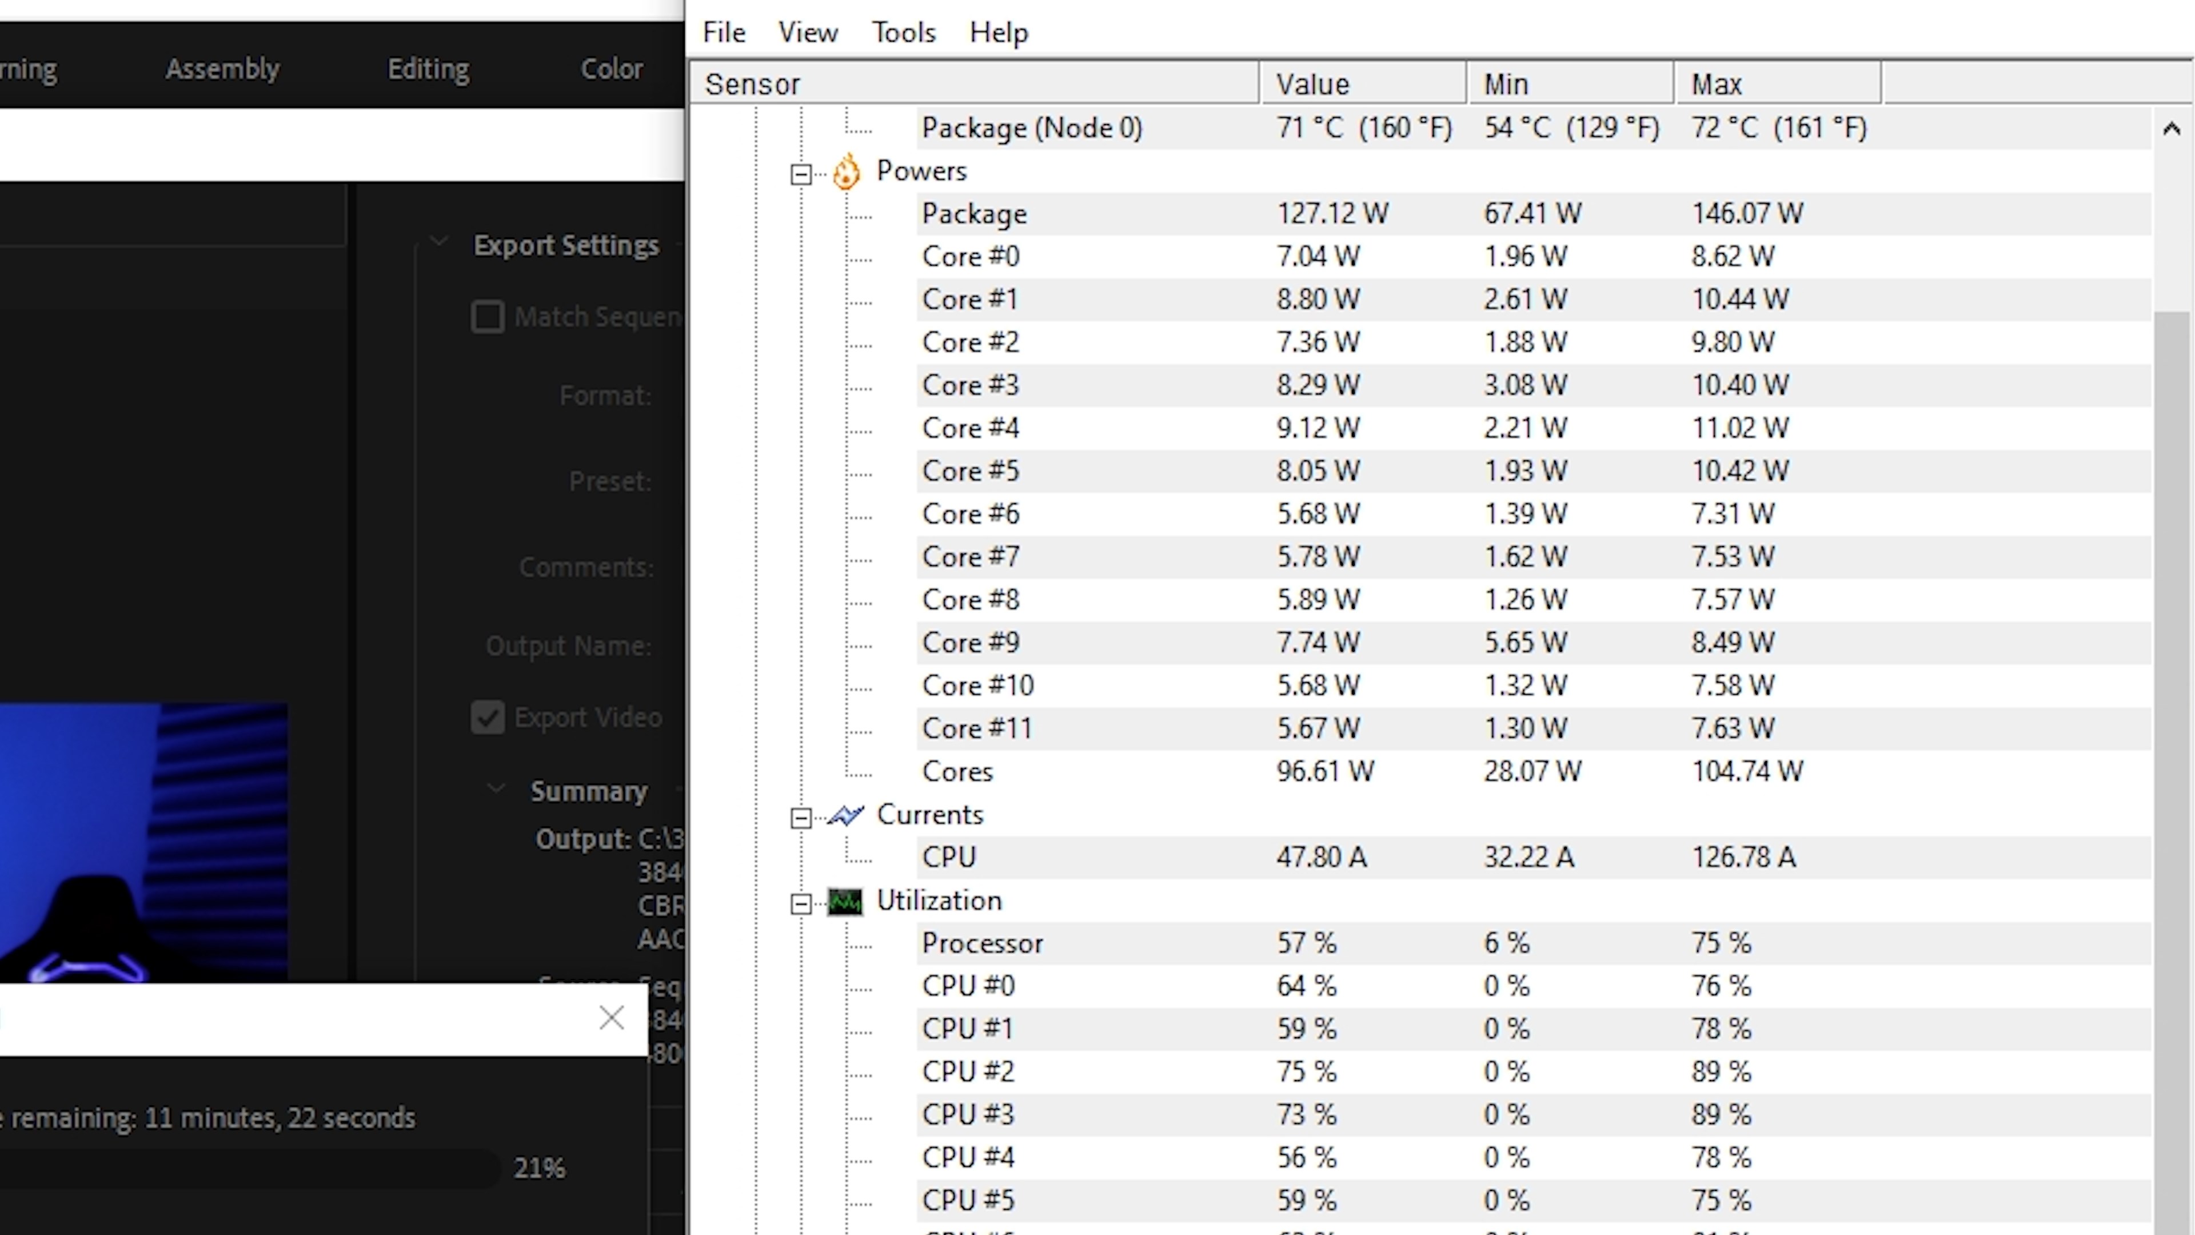Collapse the Utilization tree group

[801, 903]
